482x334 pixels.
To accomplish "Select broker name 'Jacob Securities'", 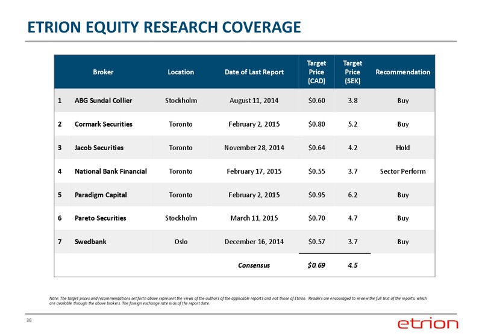I will click(x=99, y=148).
